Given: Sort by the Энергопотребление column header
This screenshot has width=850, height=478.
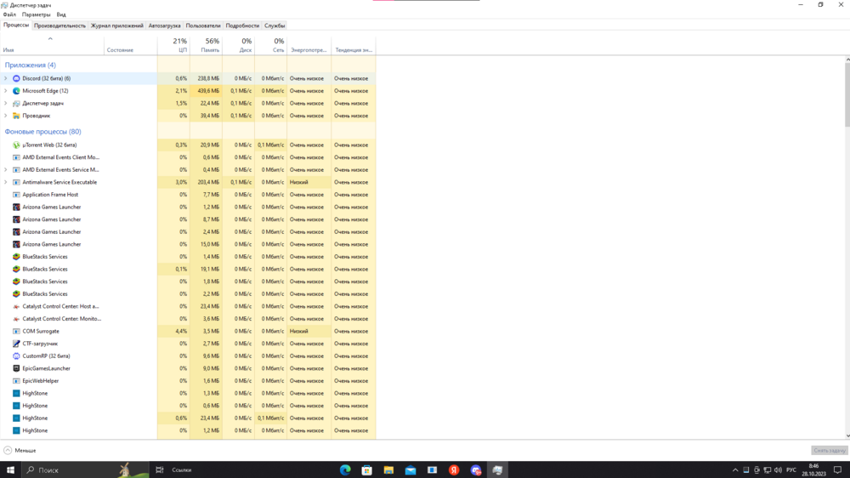Looking at the screenshot, I should [x=309, y=46].
